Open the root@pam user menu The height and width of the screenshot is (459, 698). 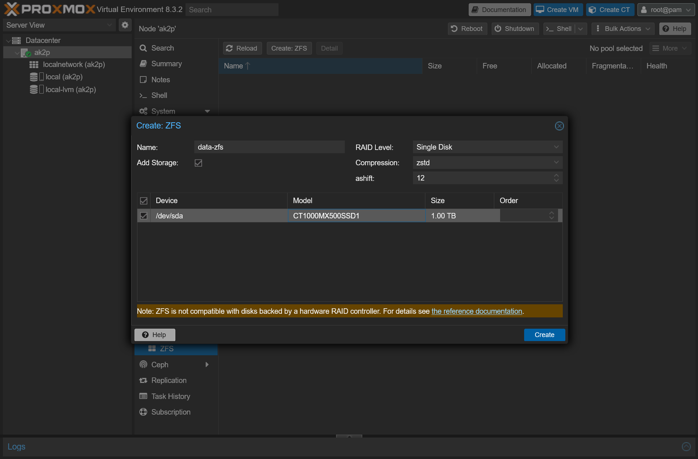click(x=666, y=10)
